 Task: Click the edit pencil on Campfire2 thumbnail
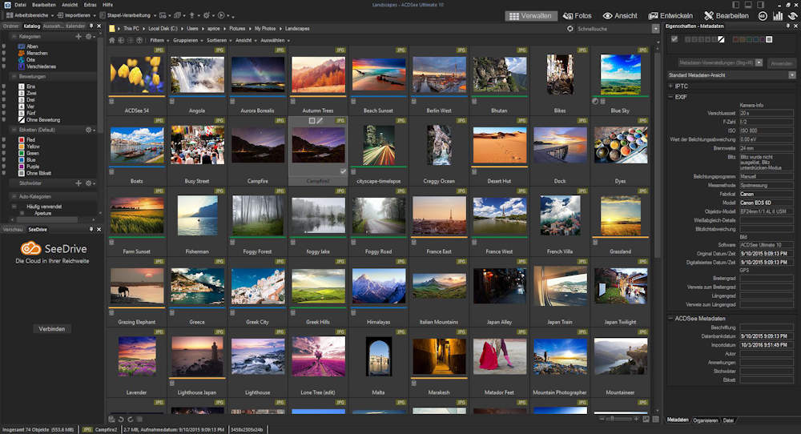pos(320,120)
